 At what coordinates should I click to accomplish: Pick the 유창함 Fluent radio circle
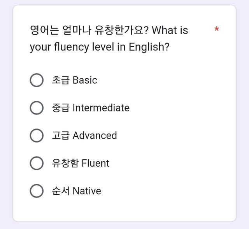coord(37,163)
